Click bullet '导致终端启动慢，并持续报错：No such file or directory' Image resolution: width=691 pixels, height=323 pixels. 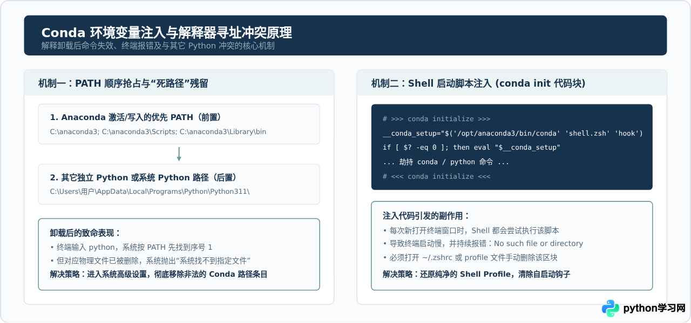point(483,244)
